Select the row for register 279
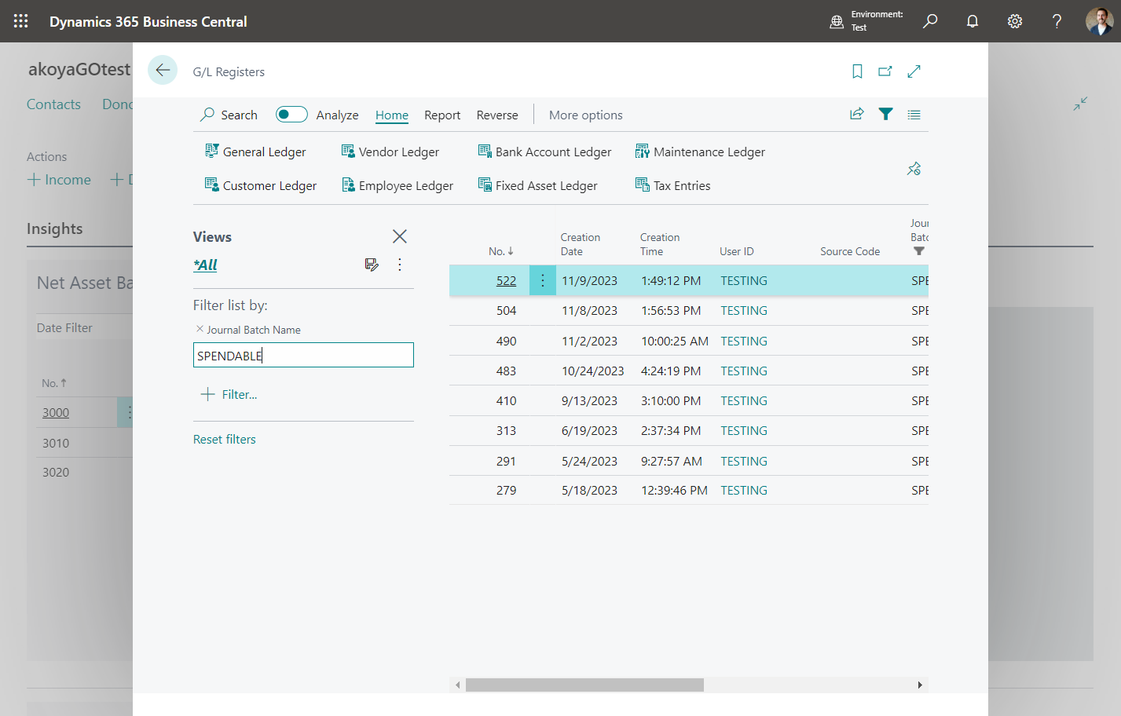The width and height of the screenshot is (1121, 716). click(x=689, y=490)
